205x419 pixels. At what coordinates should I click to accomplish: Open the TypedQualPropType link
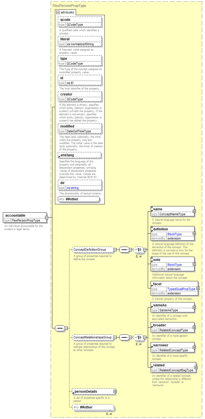pos(181,289)
